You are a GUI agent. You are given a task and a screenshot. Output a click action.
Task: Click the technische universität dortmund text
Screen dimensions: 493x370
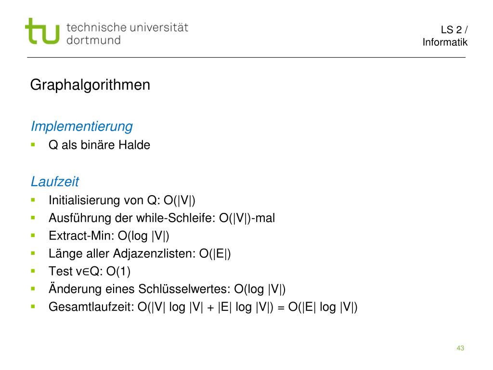coord(127,34)
